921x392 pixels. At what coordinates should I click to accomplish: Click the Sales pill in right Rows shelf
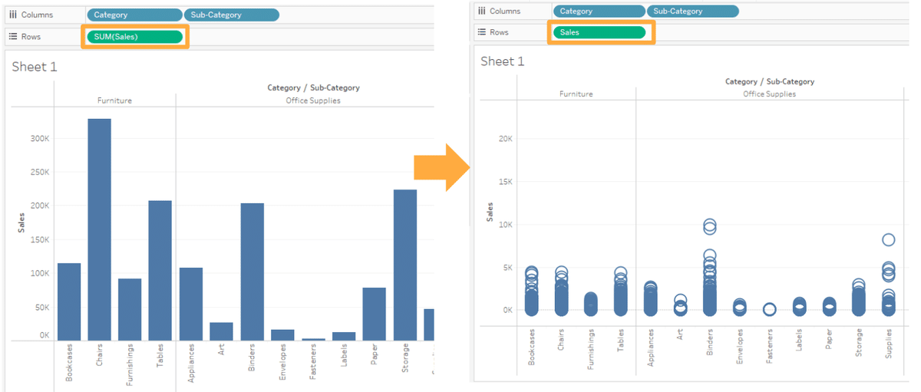click(x=599, y=32)
